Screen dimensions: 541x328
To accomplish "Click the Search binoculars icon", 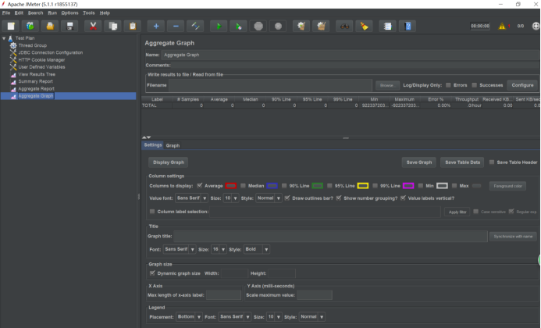I will [344, 27].
